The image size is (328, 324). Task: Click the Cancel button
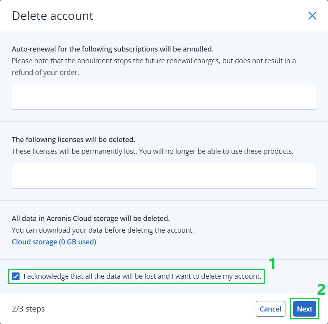(271, 309)
